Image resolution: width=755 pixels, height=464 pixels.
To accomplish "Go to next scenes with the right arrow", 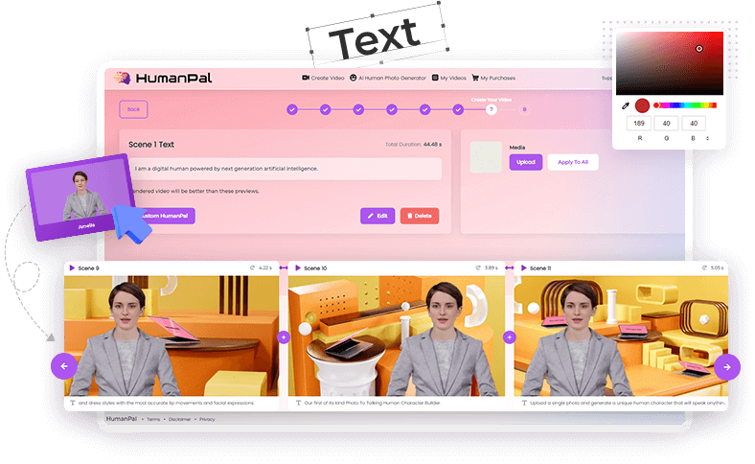I will coord(727,366).
